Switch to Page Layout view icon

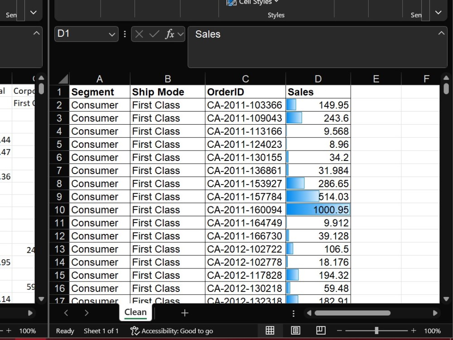295,330
